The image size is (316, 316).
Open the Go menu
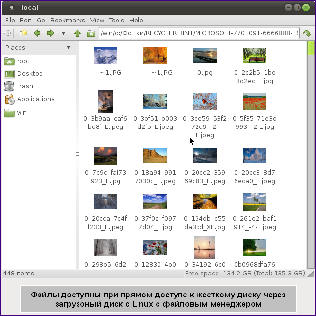point(41,20)
